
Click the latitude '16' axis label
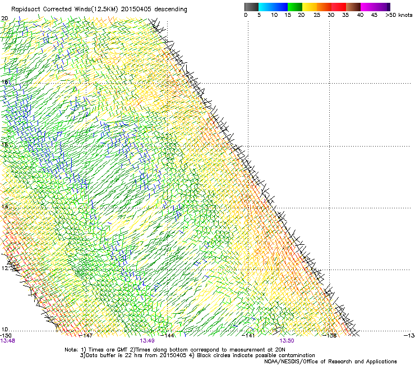4,145
